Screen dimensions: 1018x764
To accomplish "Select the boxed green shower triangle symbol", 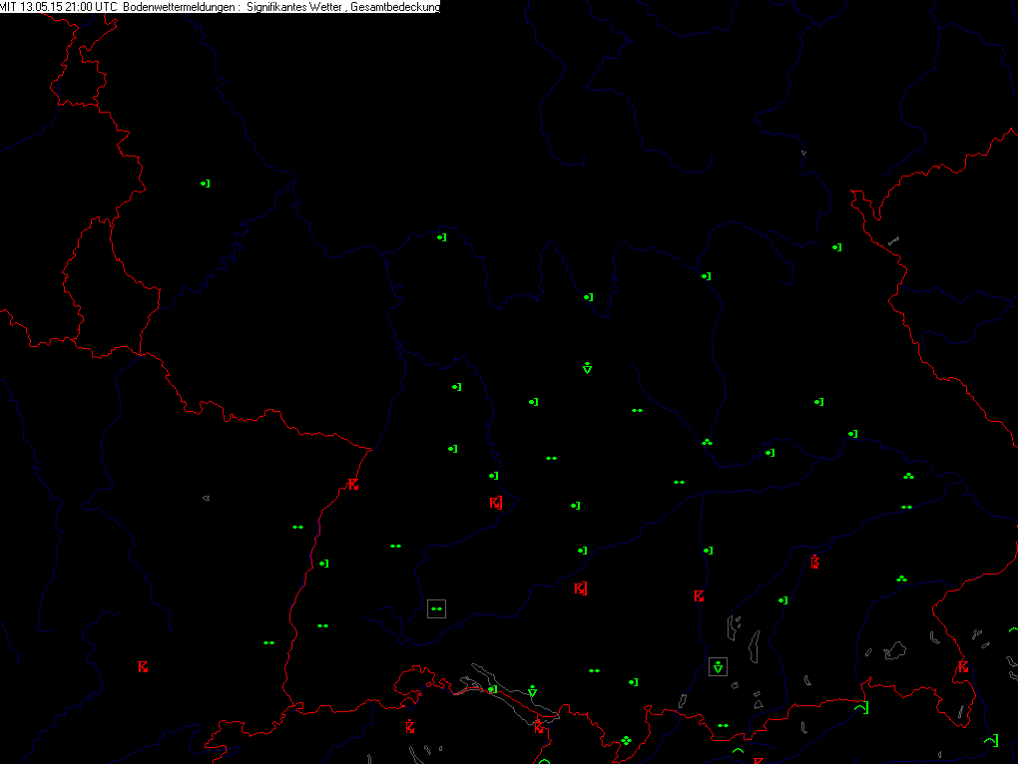I will click(718, 666).
